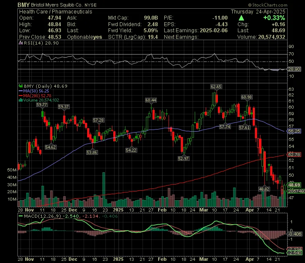305x263 pixels.
Task: Click the 60.44 peak price label
Action: 151,100
